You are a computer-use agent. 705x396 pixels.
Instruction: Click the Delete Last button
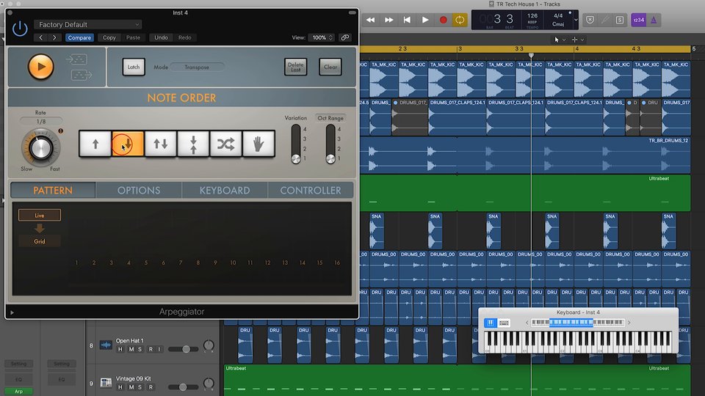295,67
